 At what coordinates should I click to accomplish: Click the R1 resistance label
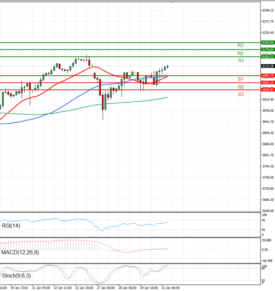click(241, 60)
